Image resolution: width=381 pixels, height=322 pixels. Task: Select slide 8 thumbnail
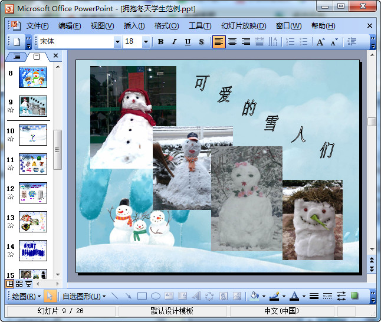click(x=33, y=77)
